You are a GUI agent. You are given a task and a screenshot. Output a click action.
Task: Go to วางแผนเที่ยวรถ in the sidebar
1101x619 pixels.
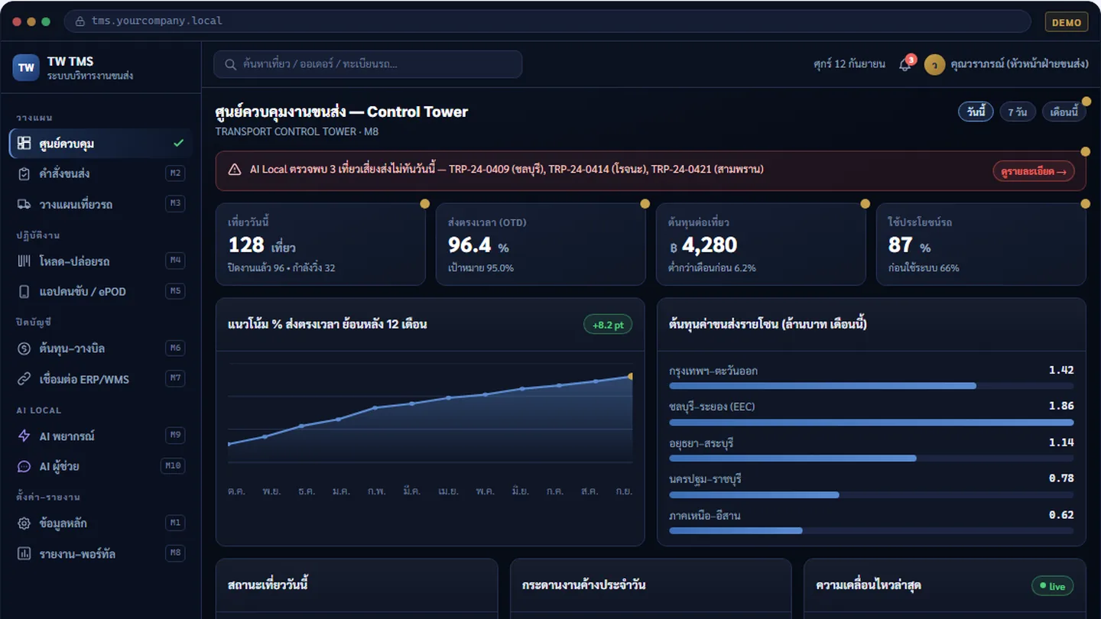click(100, 204)
